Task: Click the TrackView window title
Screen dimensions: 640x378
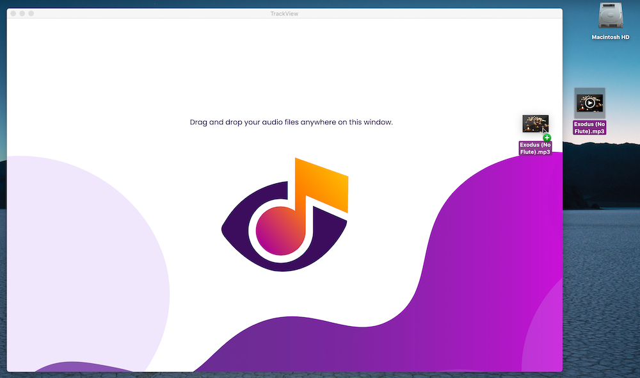Action: click(285, 13)
